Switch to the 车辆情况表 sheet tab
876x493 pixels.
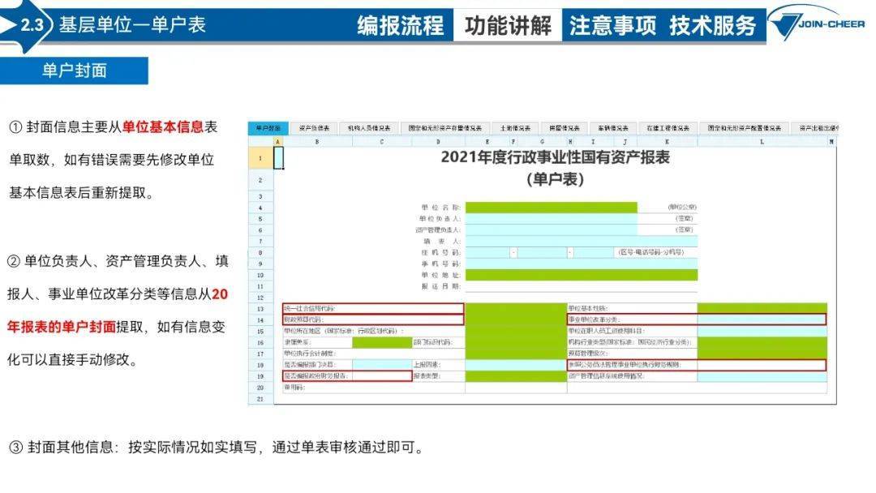click(614, 128)
